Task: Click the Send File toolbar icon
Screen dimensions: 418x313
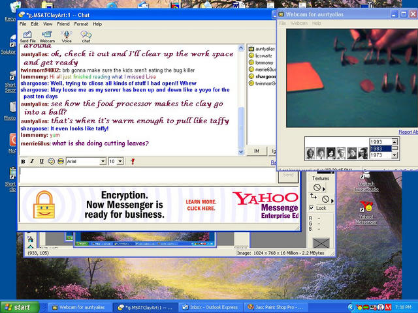Action: [27, 37]
